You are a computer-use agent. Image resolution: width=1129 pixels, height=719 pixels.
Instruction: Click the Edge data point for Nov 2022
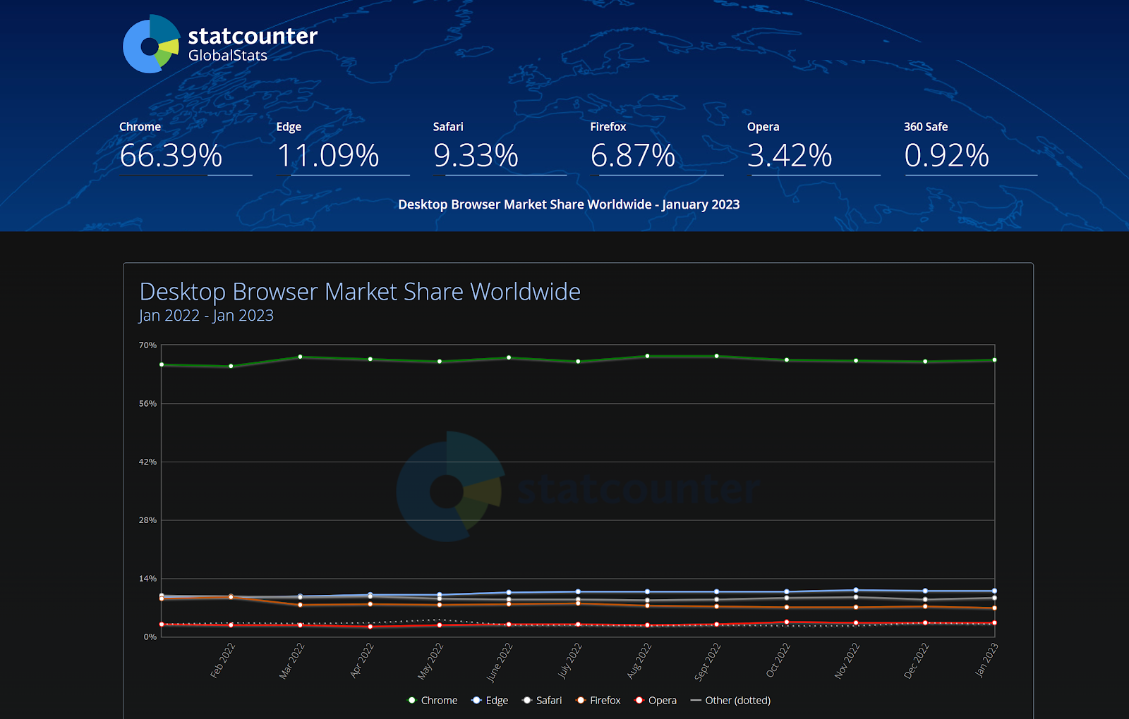coord(856,590)
